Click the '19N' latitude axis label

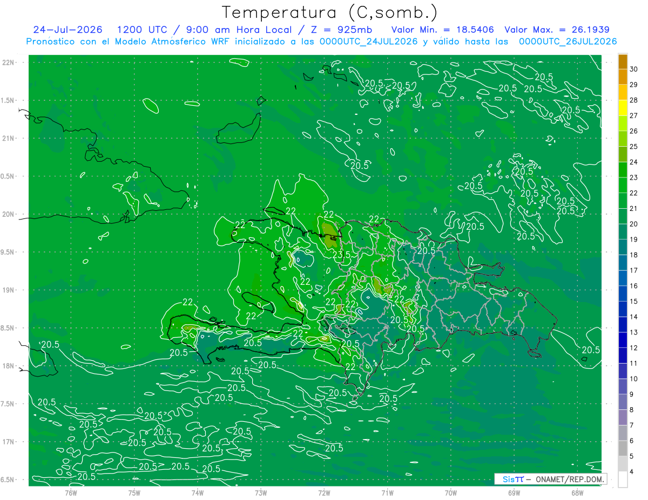[9, 290]
